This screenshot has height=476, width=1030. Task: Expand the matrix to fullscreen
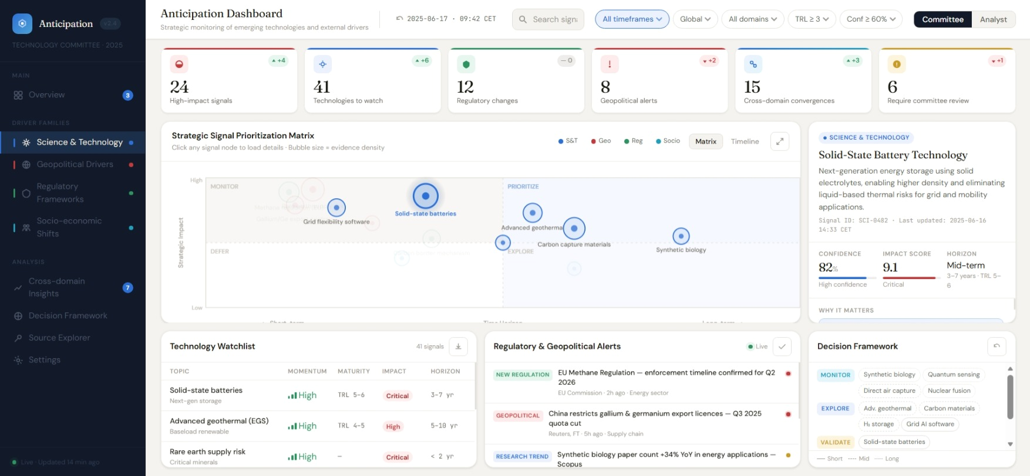point(780,141)
